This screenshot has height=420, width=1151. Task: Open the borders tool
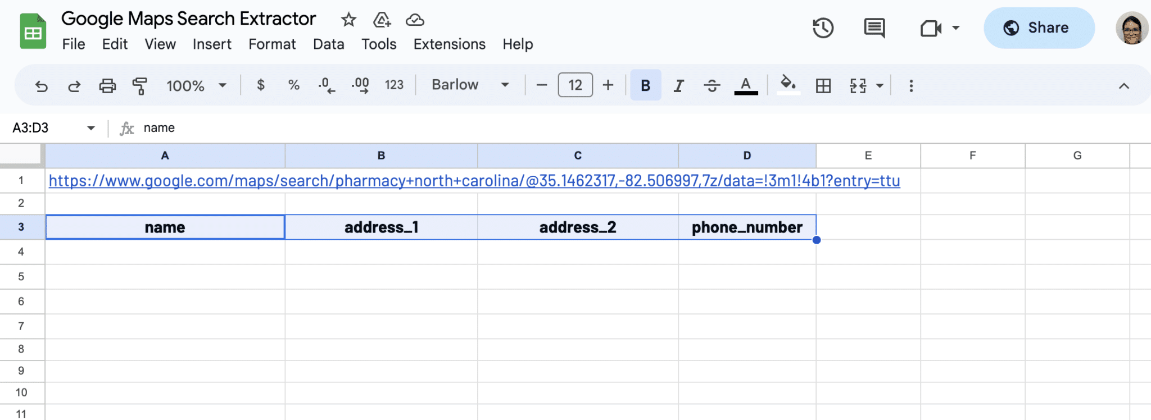(823, 86)
